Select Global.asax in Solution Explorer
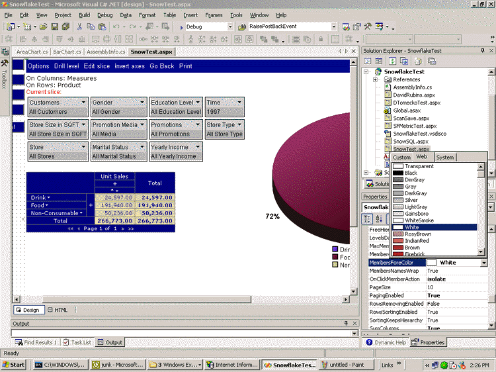Image resolution: width=496 pixels, height=372 pixels. (407, 111)
